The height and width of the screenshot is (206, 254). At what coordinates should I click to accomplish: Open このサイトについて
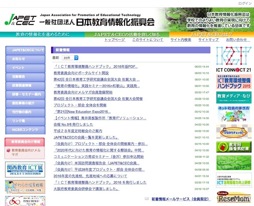click(x=148, y=40)
